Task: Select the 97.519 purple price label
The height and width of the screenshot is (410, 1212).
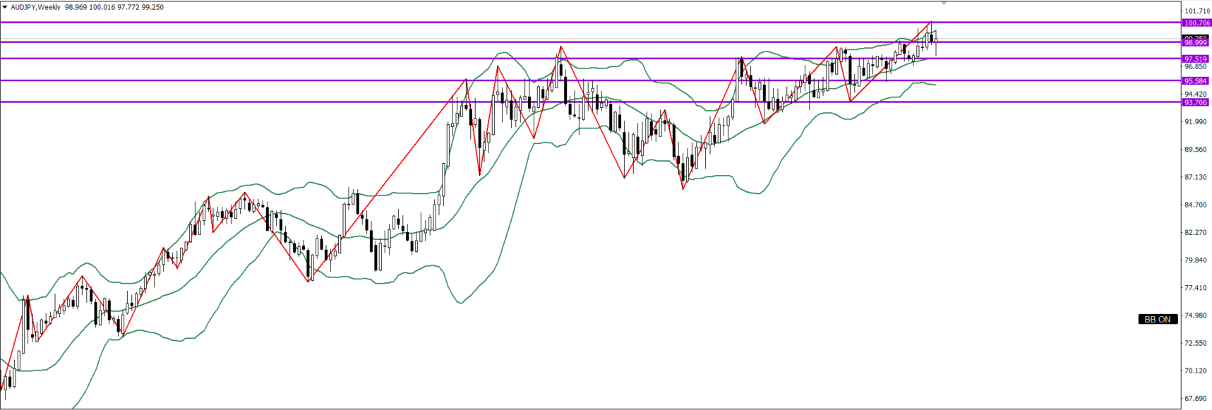Action: coord(1196,59)
